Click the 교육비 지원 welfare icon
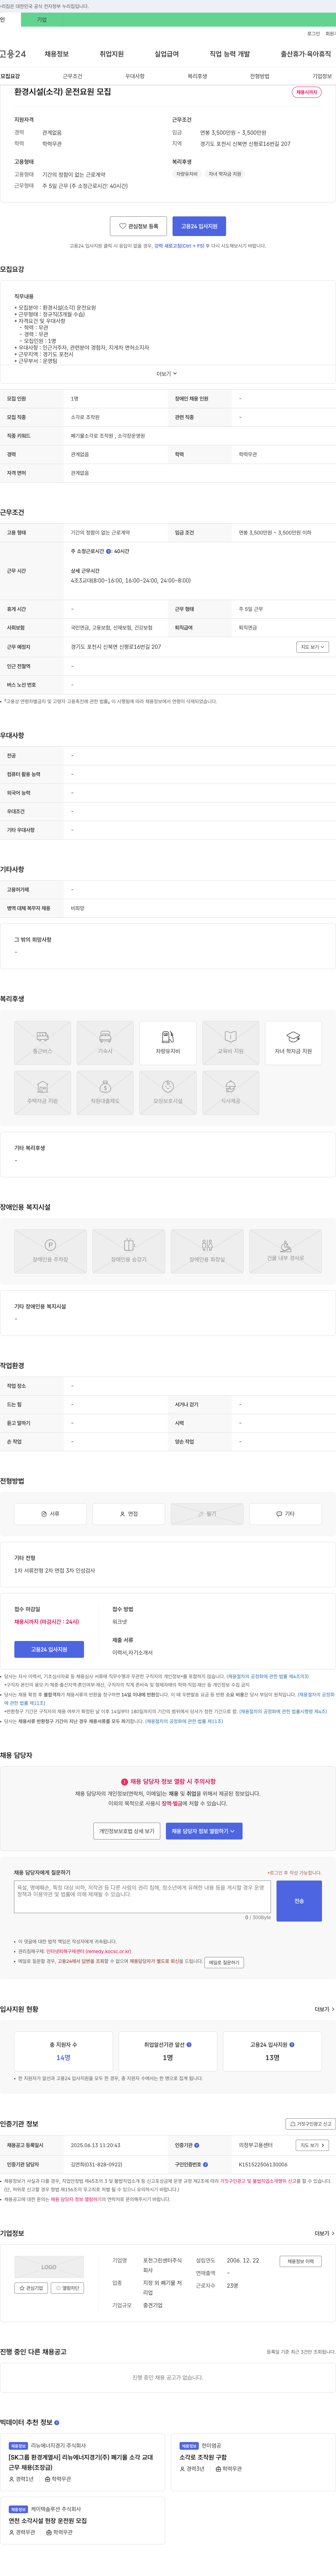 click(x=230, y=1043)
